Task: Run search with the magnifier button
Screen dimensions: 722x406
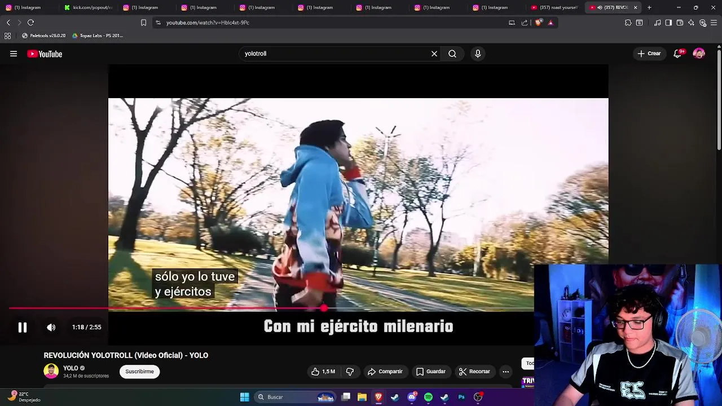Action: pyautogui.click(x=452, y=54)
